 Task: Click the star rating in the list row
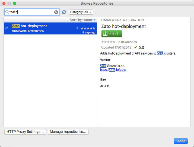[x=88, y=28]
